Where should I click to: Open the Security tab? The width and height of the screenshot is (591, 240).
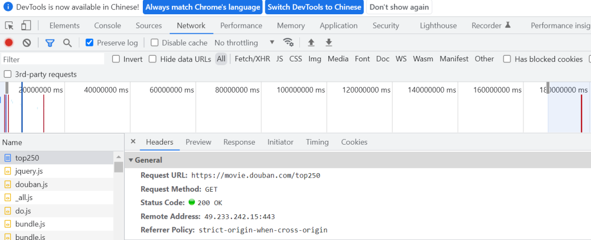(x=386, y=26)
